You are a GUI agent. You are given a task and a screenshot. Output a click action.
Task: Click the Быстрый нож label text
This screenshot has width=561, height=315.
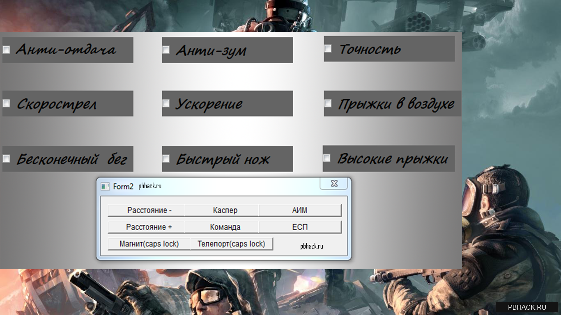[x=223, y=159]
